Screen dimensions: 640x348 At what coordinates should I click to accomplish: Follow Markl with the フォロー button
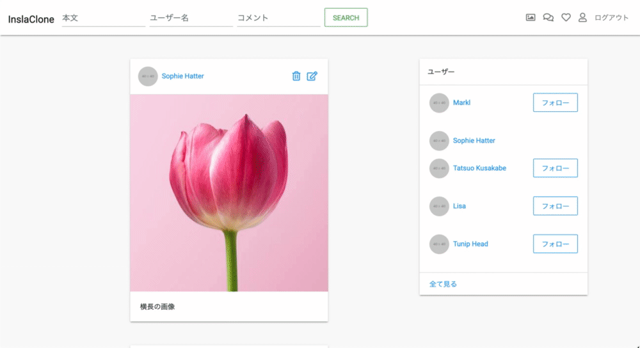[555, 102]
